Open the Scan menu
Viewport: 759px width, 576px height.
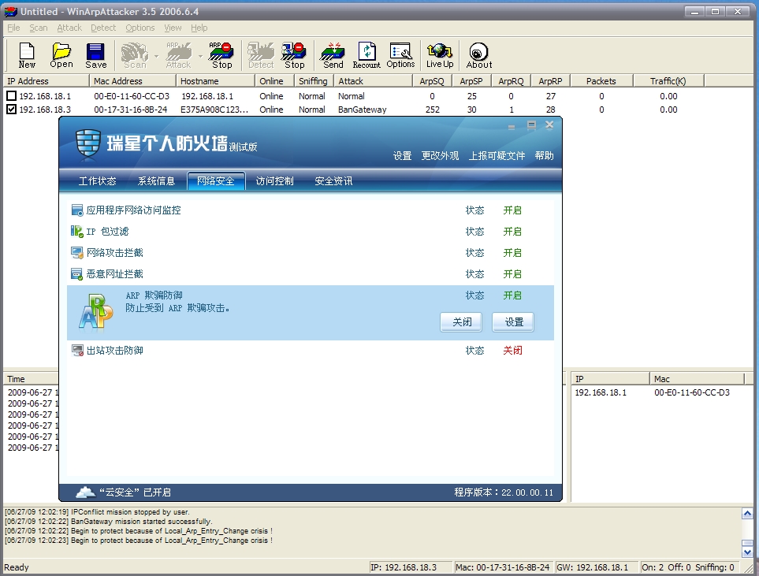coord(39,28)
